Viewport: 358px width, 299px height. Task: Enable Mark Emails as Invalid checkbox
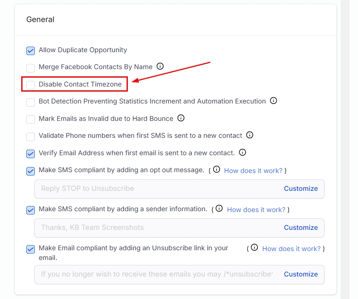(x=31, y=120)
